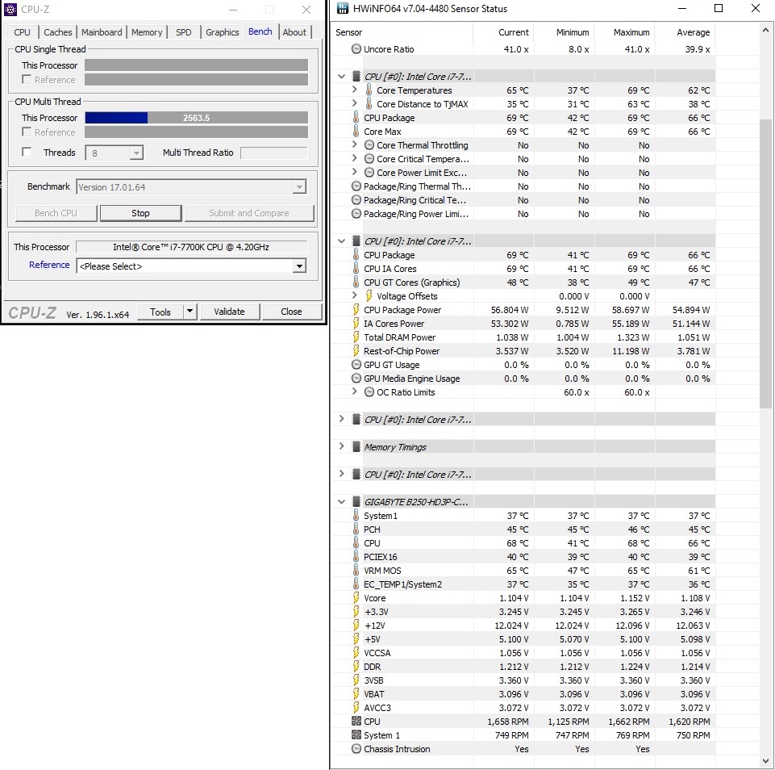The width and height of the screenshot is (775, 770).
Task: Toggle Reference checkbox under CPU Multi Thread
Action: pyautogui.click(x=27, y=132)
